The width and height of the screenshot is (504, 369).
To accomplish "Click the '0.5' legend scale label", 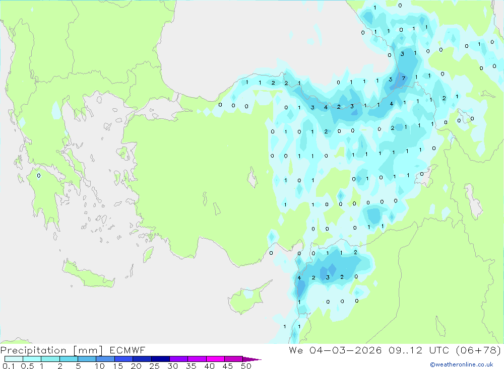I will (x=27, y=366).
